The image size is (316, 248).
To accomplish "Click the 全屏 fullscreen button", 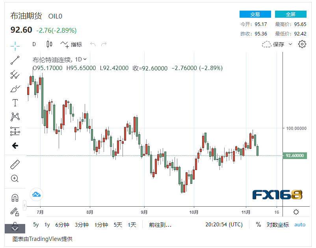I will click(x=290, y=14).
